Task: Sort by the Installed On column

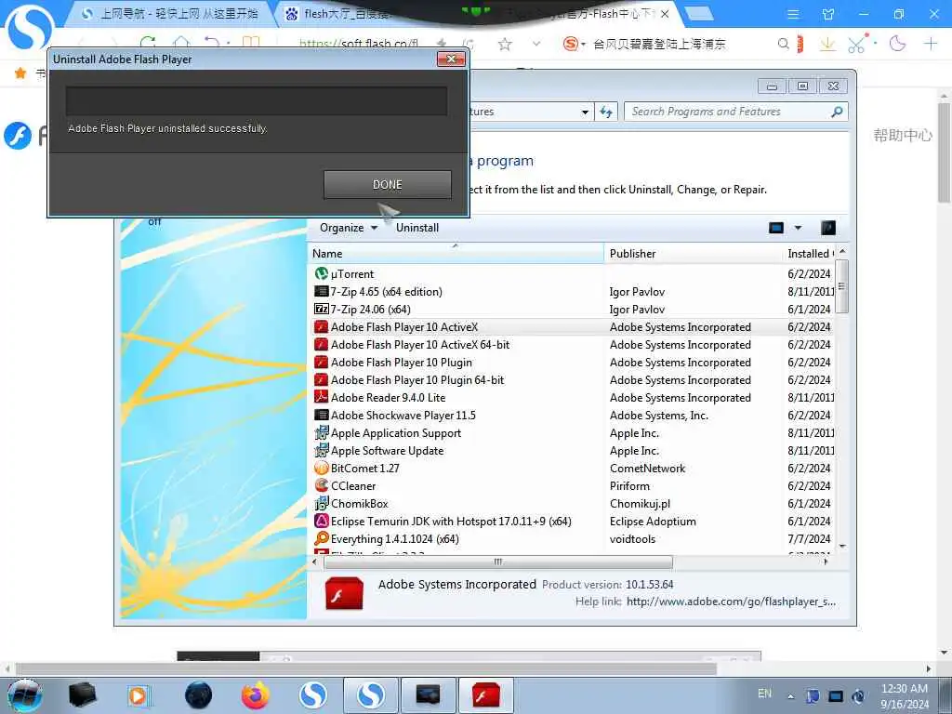Action: pos(810,254)
